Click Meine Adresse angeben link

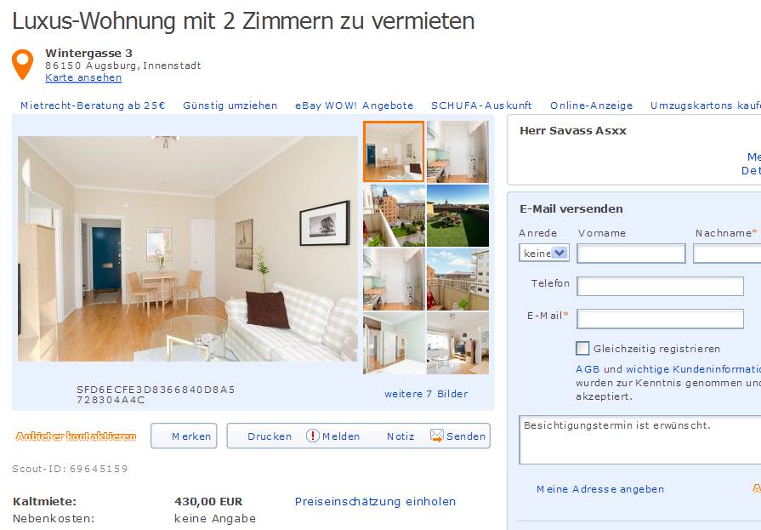click(x=600, y=489)
